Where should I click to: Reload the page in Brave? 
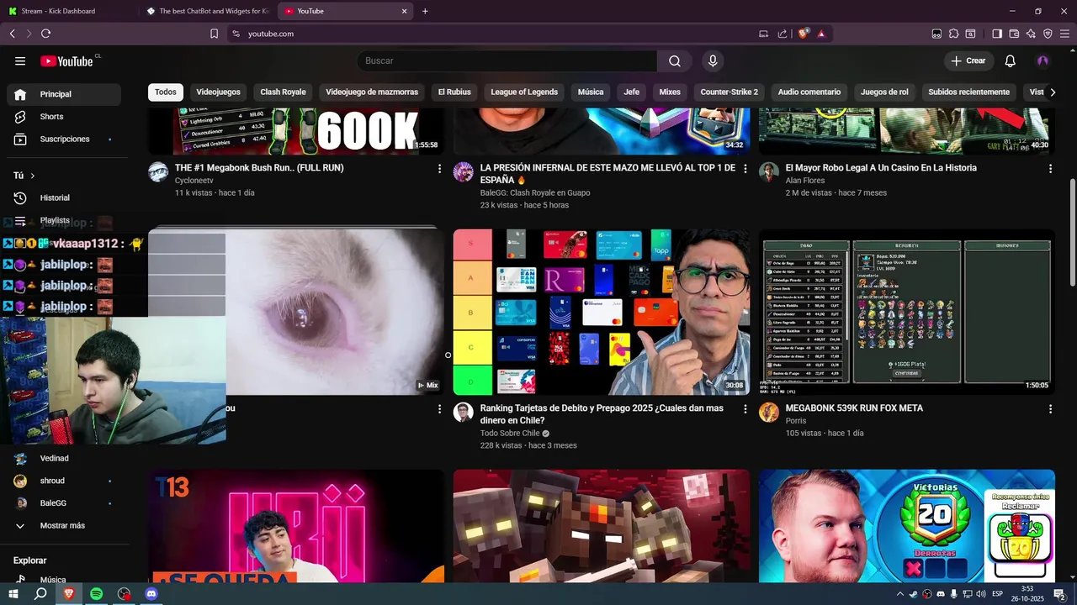[45, 34]
